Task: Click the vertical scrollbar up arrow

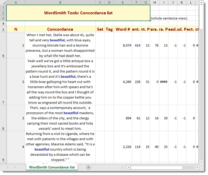Action: tap(202, 3)
